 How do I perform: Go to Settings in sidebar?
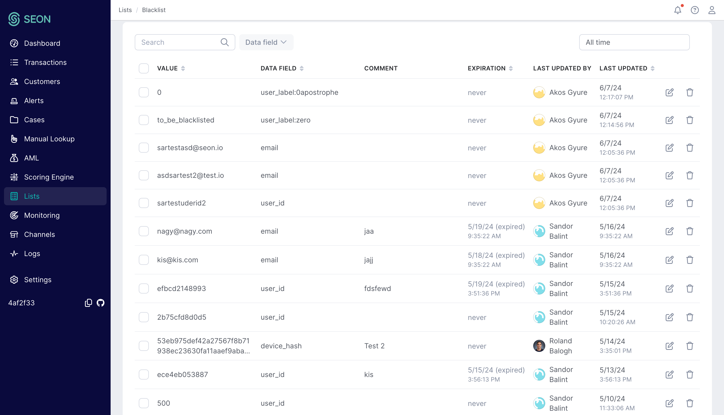55,280
